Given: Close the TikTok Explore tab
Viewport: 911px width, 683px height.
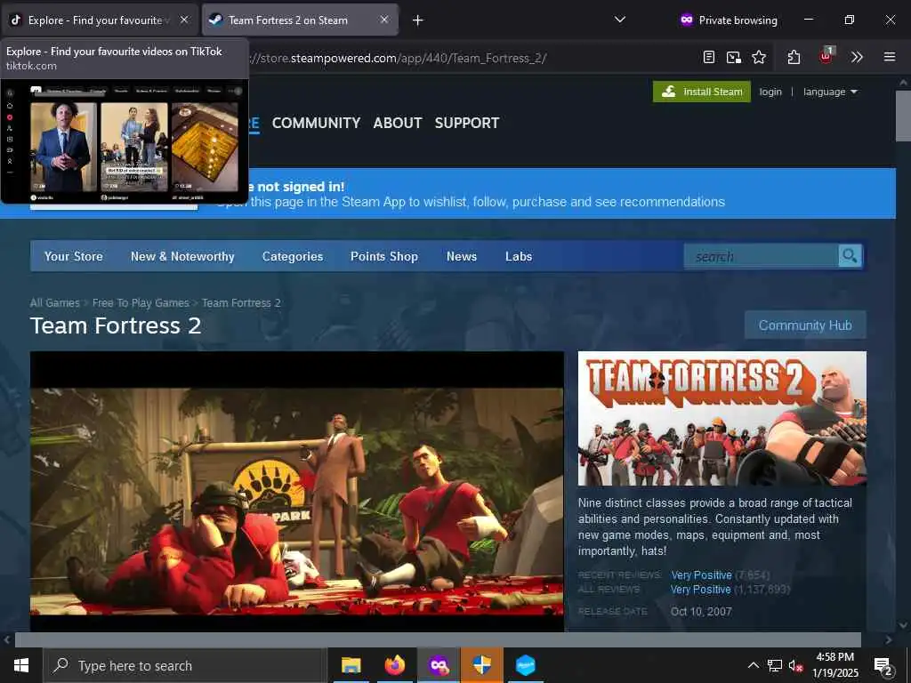Looking at the screenshot, I should 184,20.
